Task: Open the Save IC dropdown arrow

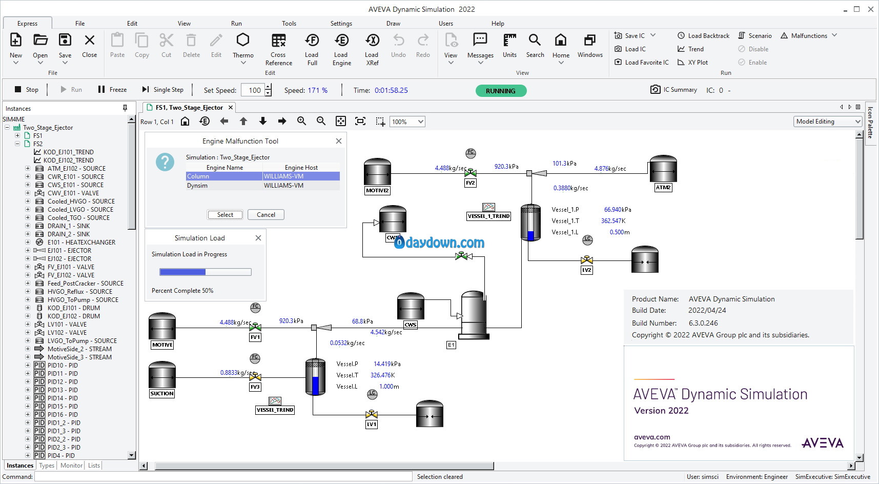Action: click(653, 35)
